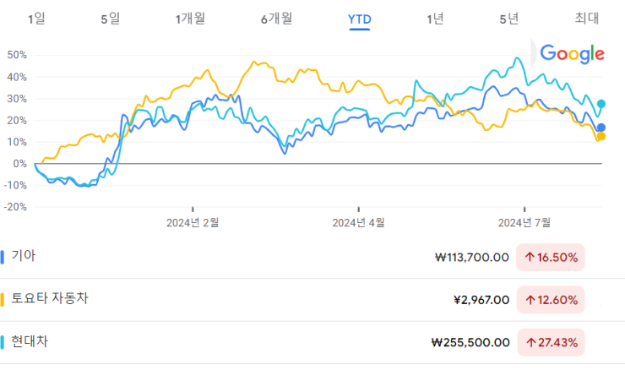Image resolution: width=625 pixels, height=370 pixels.
Task: Click the yellow 토요타 color marker
Action: (x=3, y=300)
